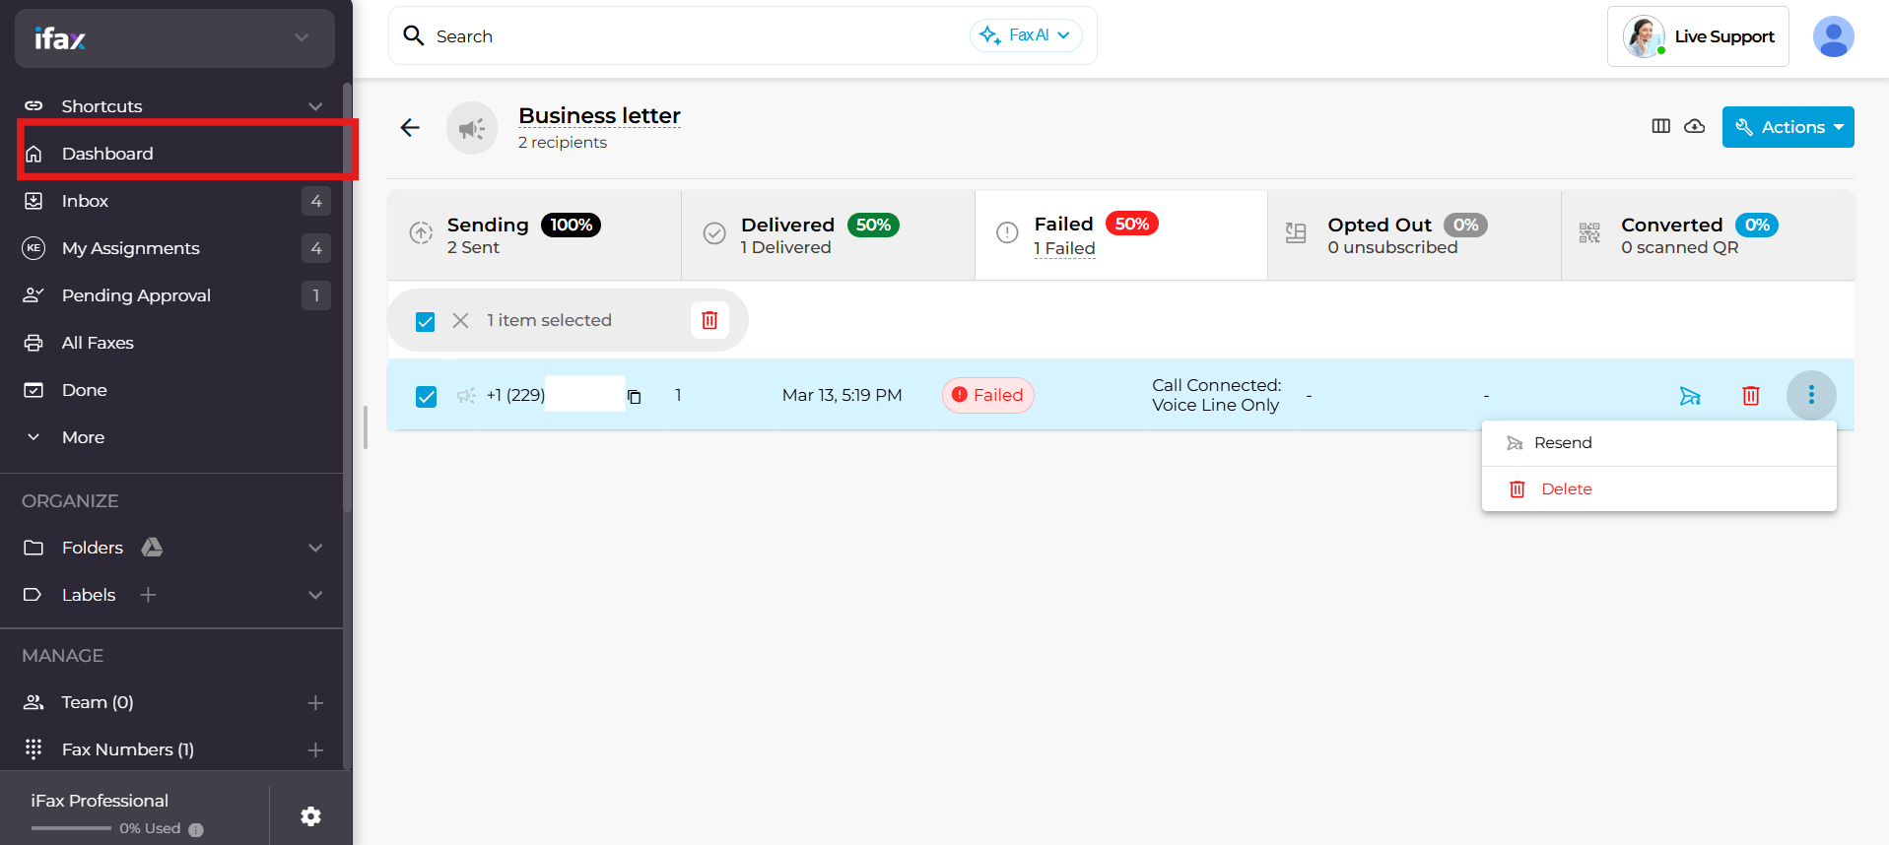The width and height of the screenshot is (1889, 845).
Task: Click the Business letter title
Action: click(x=599, y=115)
